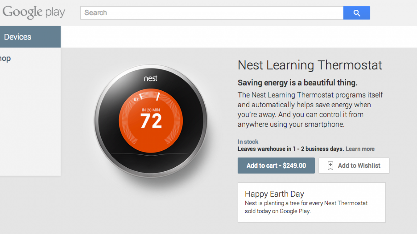
Task: Click the Google Play logo
Action: point(34,13)
